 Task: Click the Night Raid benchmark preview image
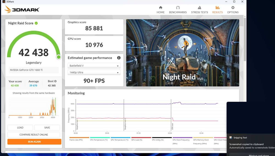coord(183,53)
